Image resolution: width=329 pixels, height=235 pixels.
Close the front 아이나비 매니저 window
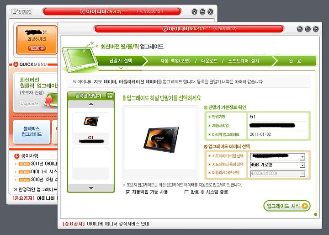pos(316,29)
